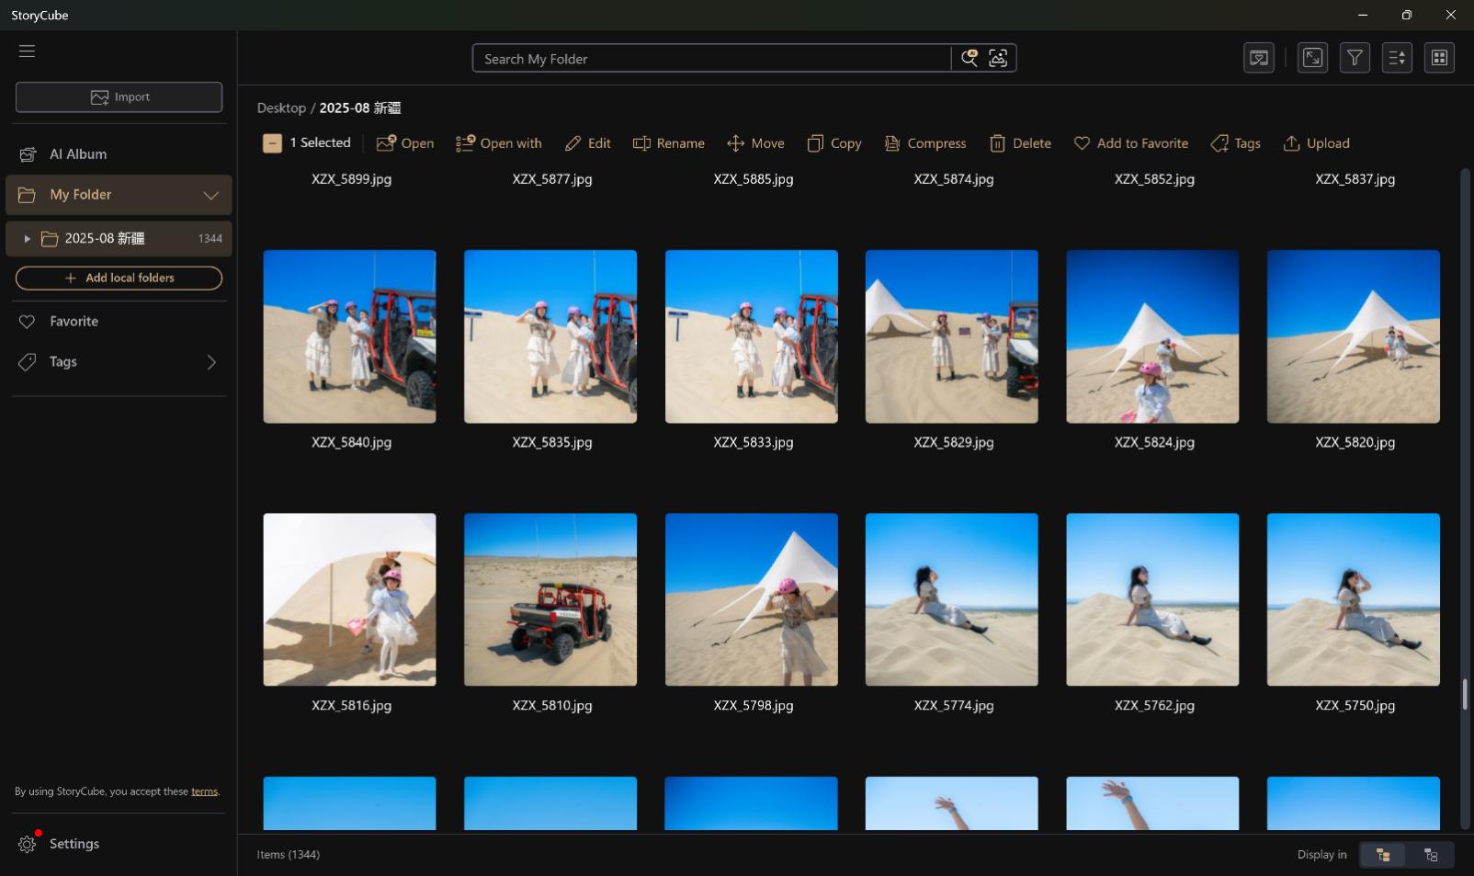Click the vertical scrollbar thumb

(1465, 694)
